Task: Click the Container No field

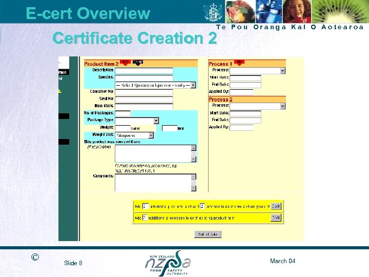Action: [x=144, y=92]
